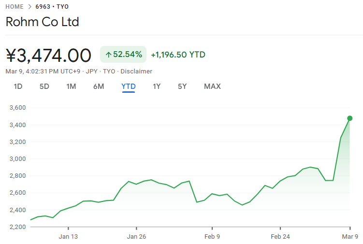
Task: Click the Feb 24 axis label
Action: pyautogui.click(x=280, y=237)
